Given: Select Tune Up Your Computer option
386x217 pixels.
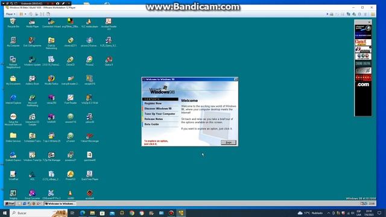Looking at the screenshot, I should tap(160, 114).
